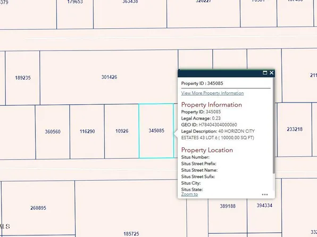
Task: Open the popup's three-dot options menu
Action: [265, 194]
